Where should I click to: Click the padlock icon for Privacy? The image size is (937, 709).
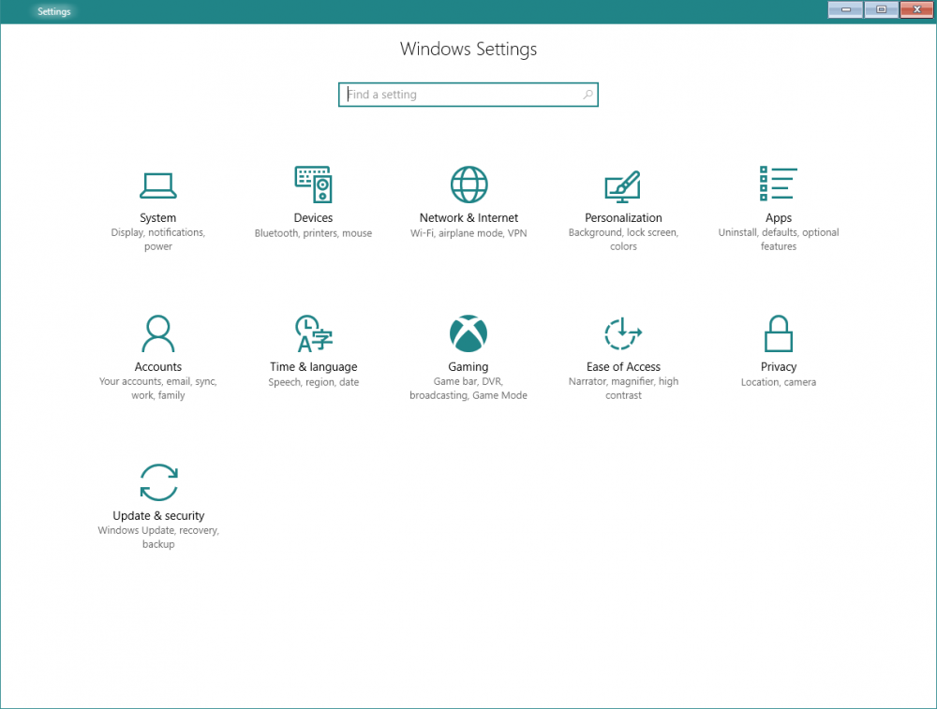pyautogui.click(x=779, y=332)
